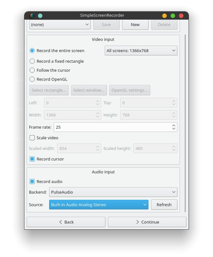This screenshot has height=257, width=213.
Task: Click the Video input section heading
Action: tap(103, 39)
